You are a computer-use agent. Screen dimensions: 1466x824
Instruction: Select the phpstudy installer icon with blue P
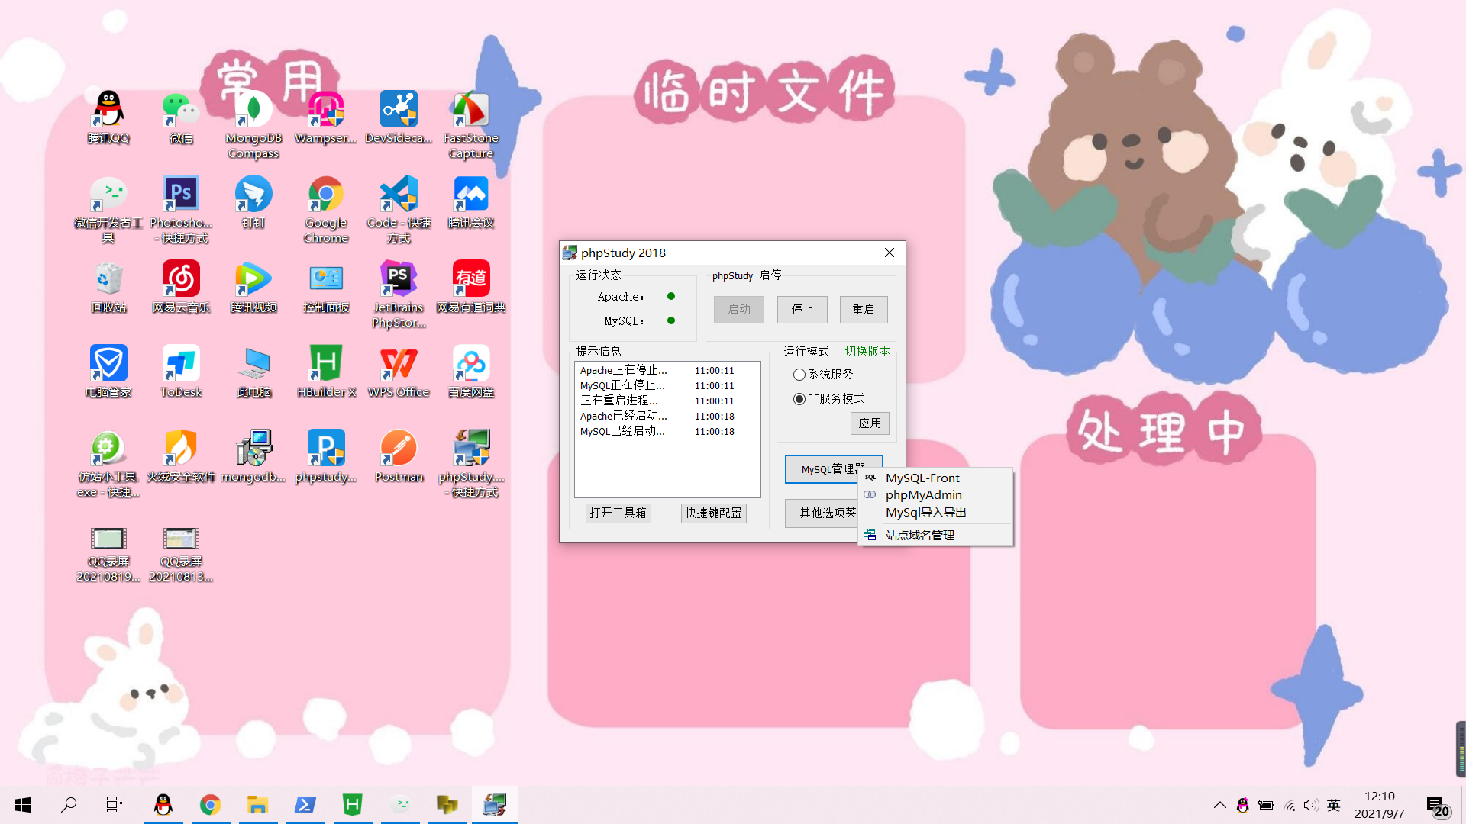coord(326,457)
